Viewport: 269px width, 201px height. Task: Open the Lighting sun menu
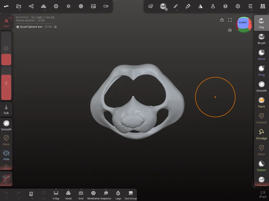point(68,6)
